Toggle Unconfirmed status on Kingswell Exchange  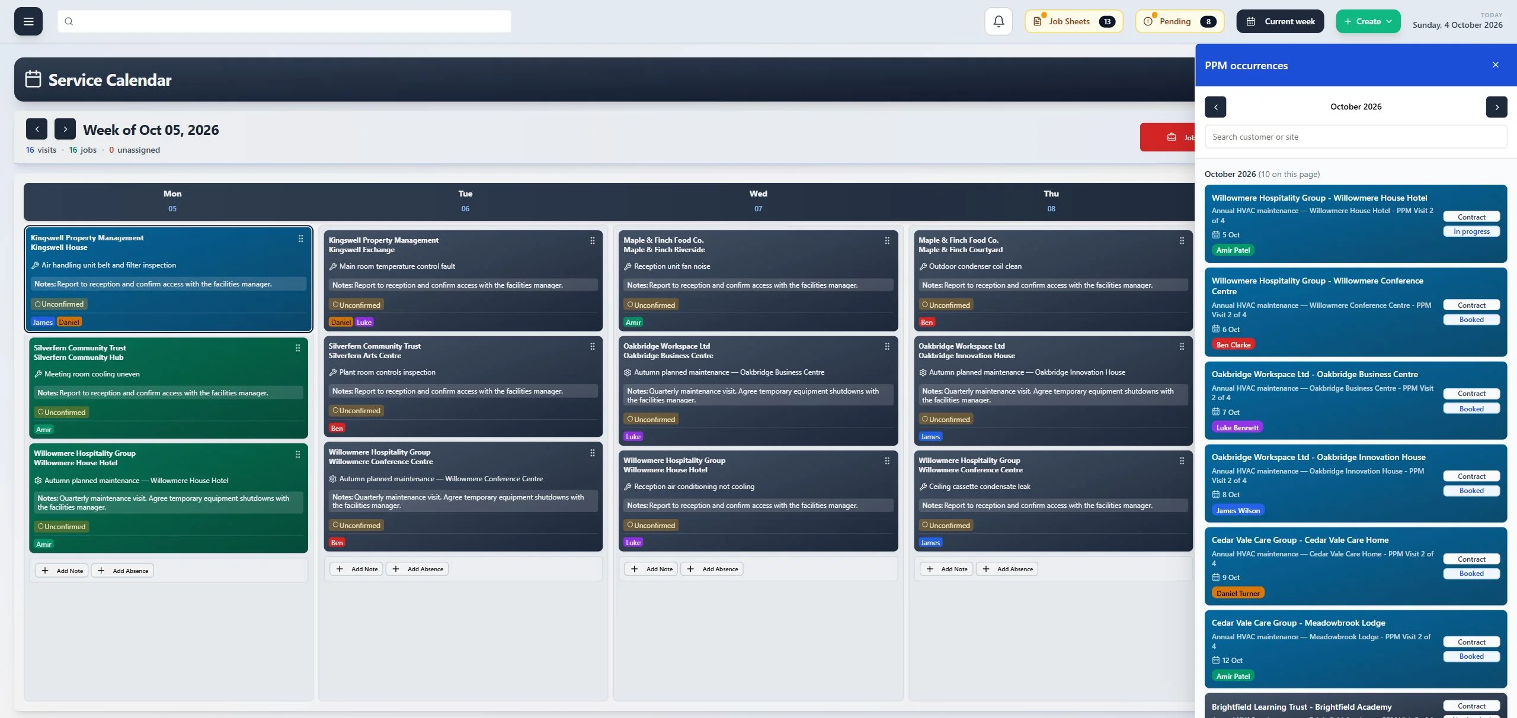click(357, 305)
